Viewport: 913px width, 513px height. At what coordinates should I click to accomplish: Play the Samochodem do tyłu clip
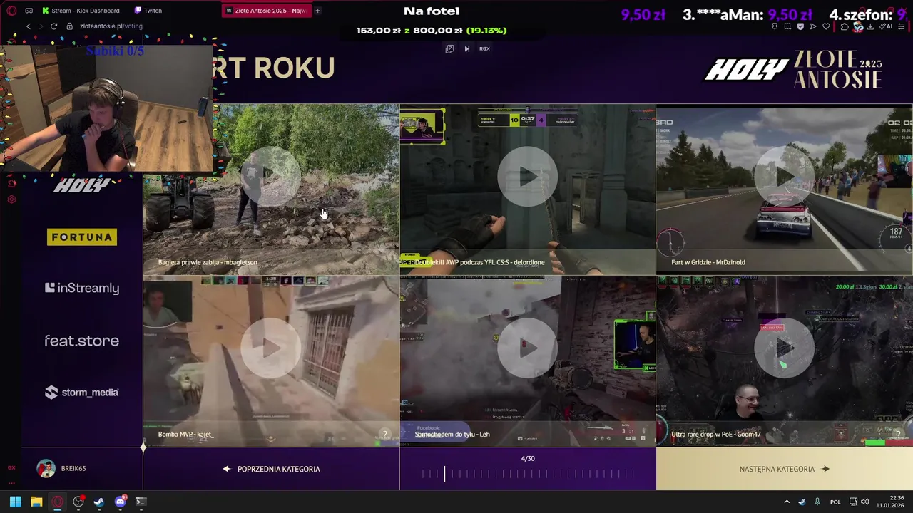click(x=528, y=348)
